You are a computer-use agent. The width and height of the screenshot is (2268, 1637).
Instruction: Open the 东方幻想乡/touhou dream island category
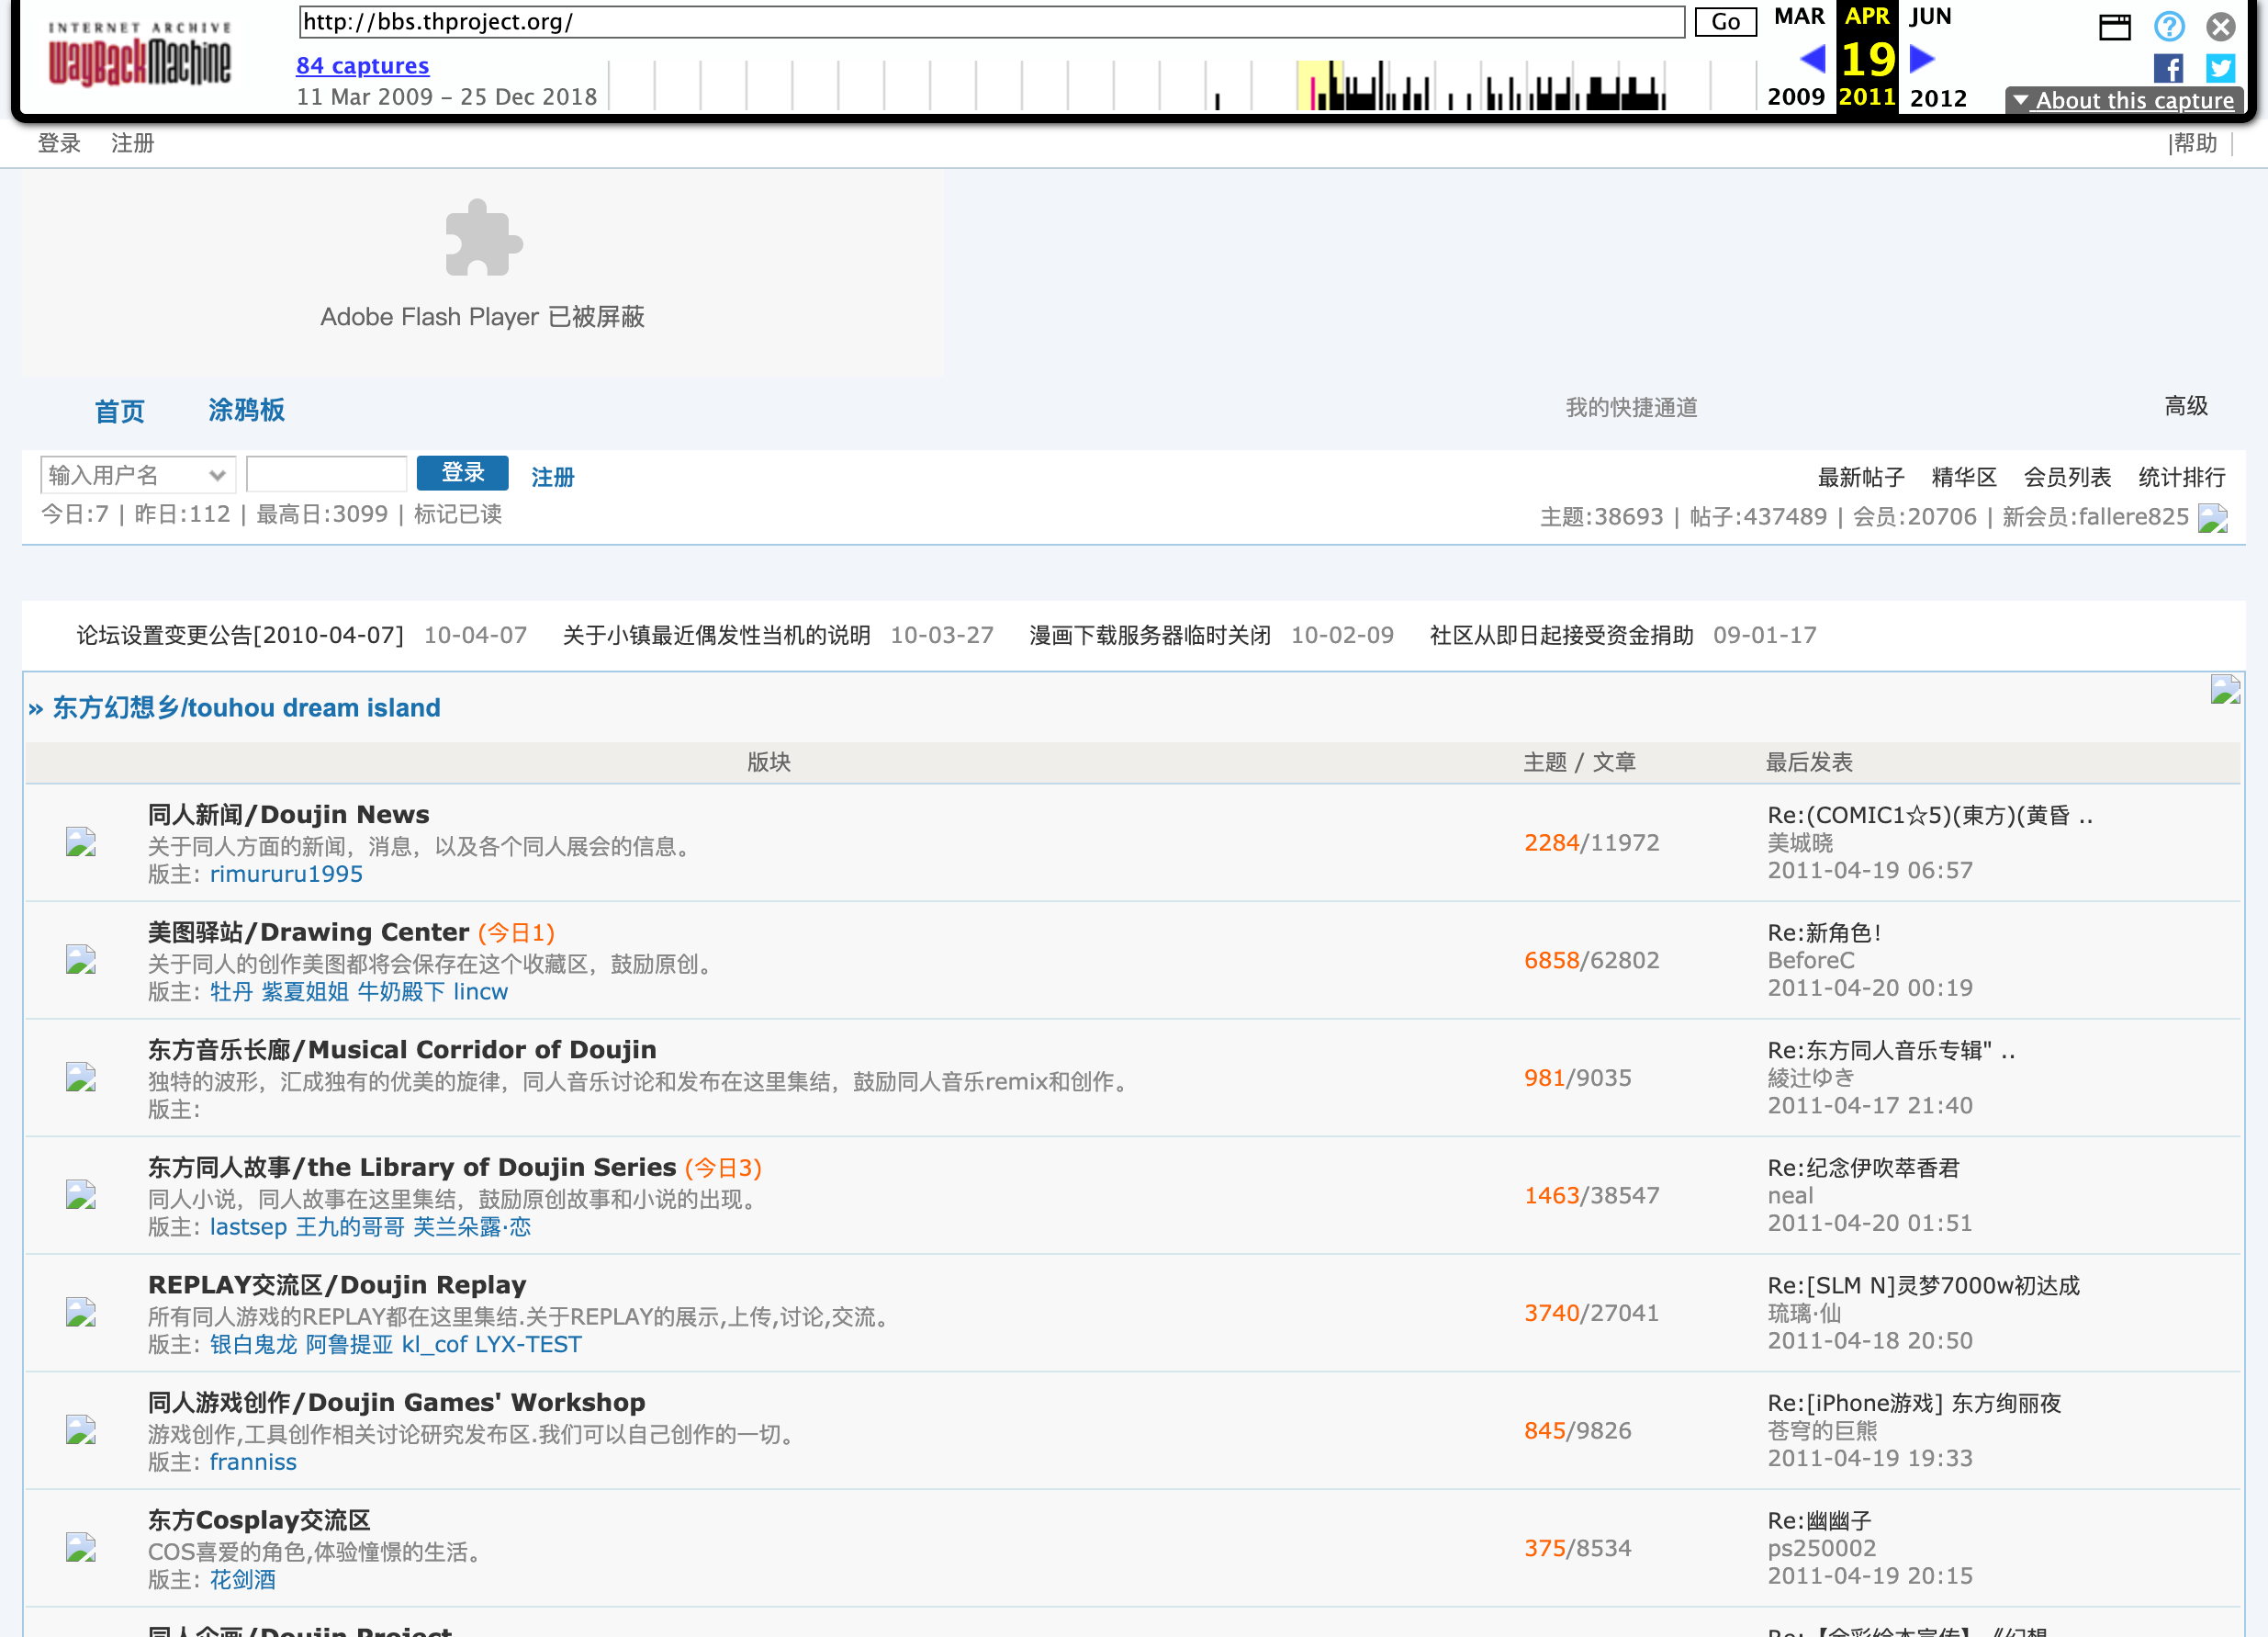click(246, 707)
